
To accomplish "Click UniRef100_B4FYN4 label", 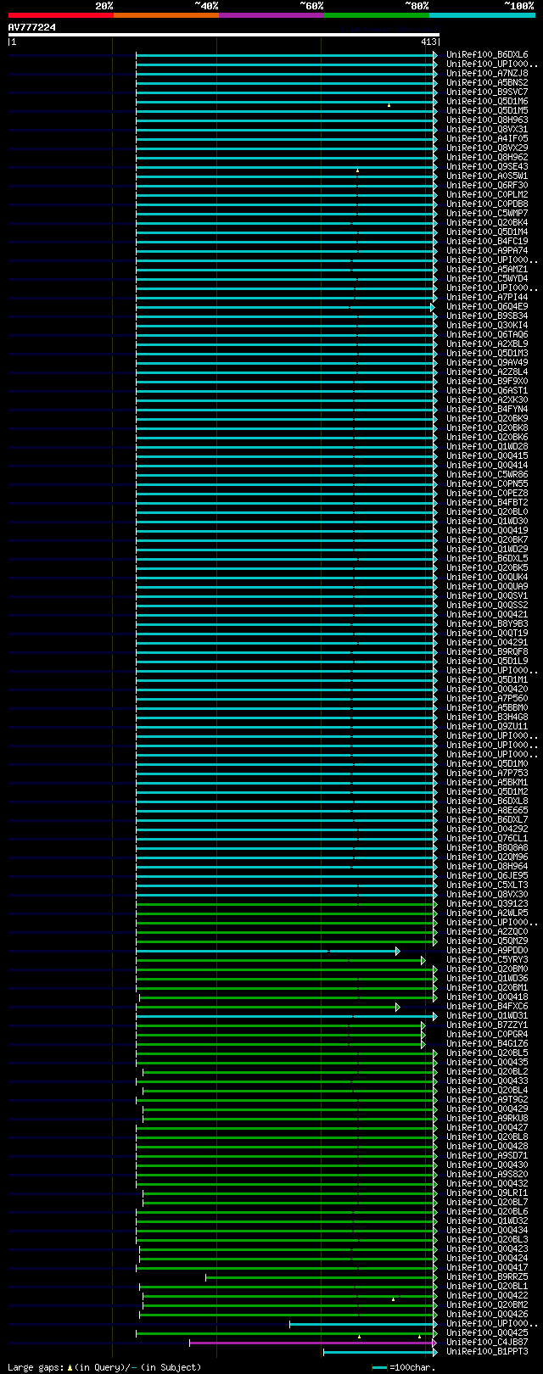I will (487, 410).
